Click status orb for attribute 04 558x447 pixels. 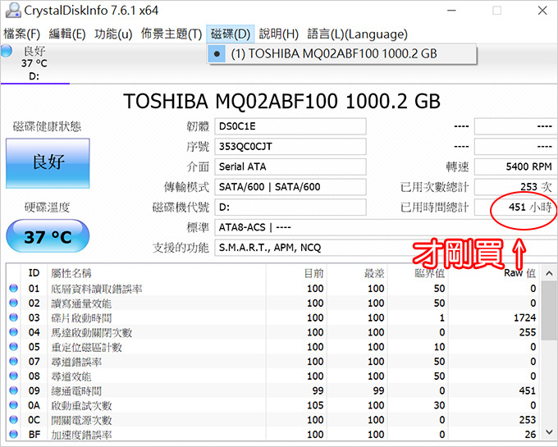click(13, 332)
